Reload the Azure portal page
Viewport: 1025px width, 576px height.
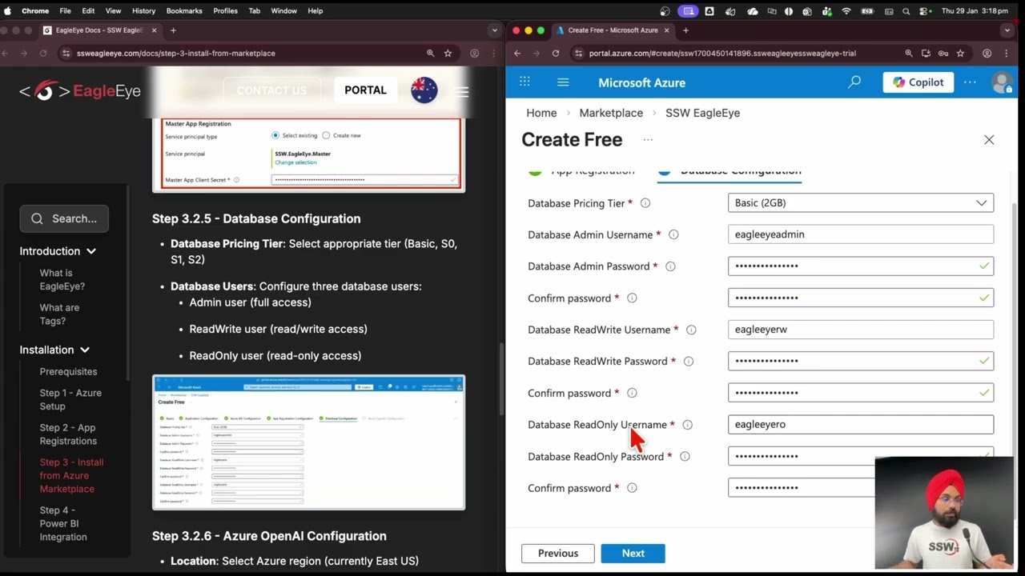[x=556, y=53]
